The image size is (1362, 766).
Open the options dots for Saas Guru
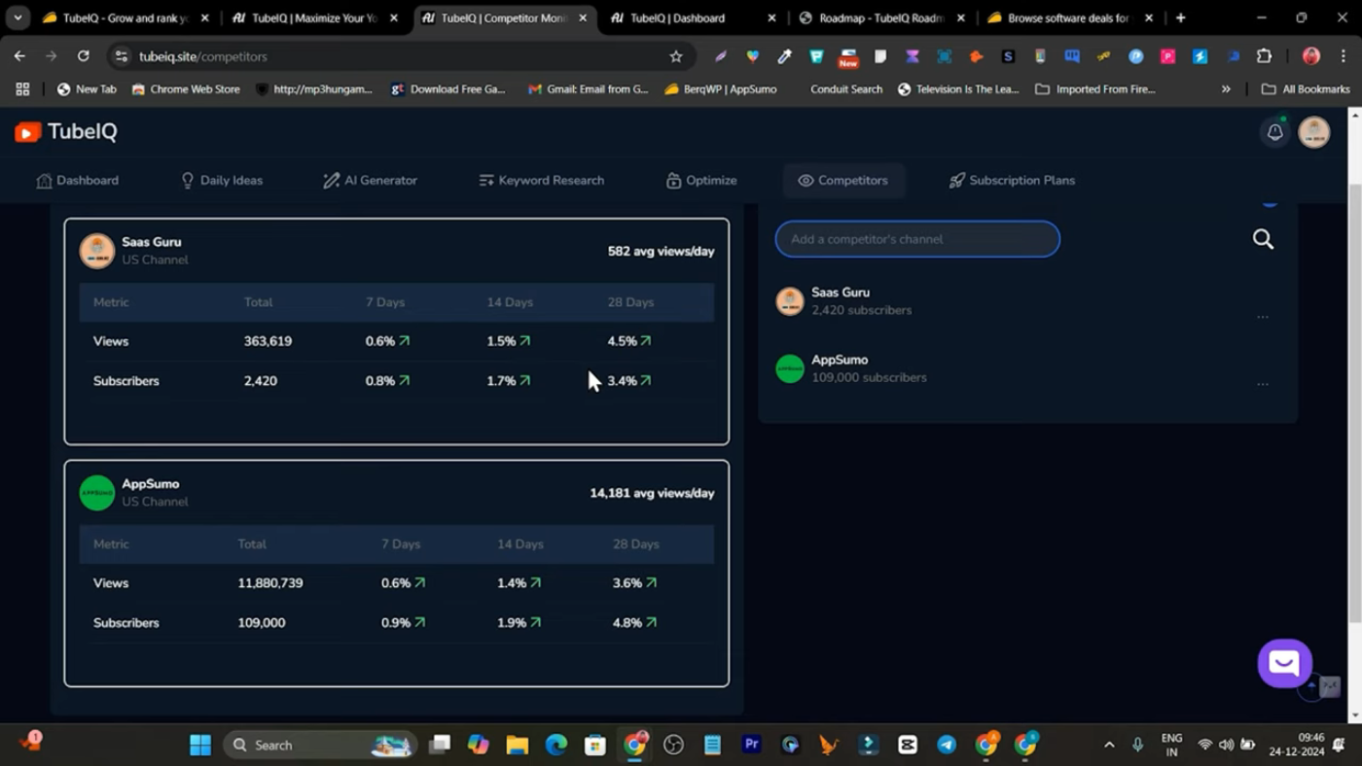click(1263, 317)
